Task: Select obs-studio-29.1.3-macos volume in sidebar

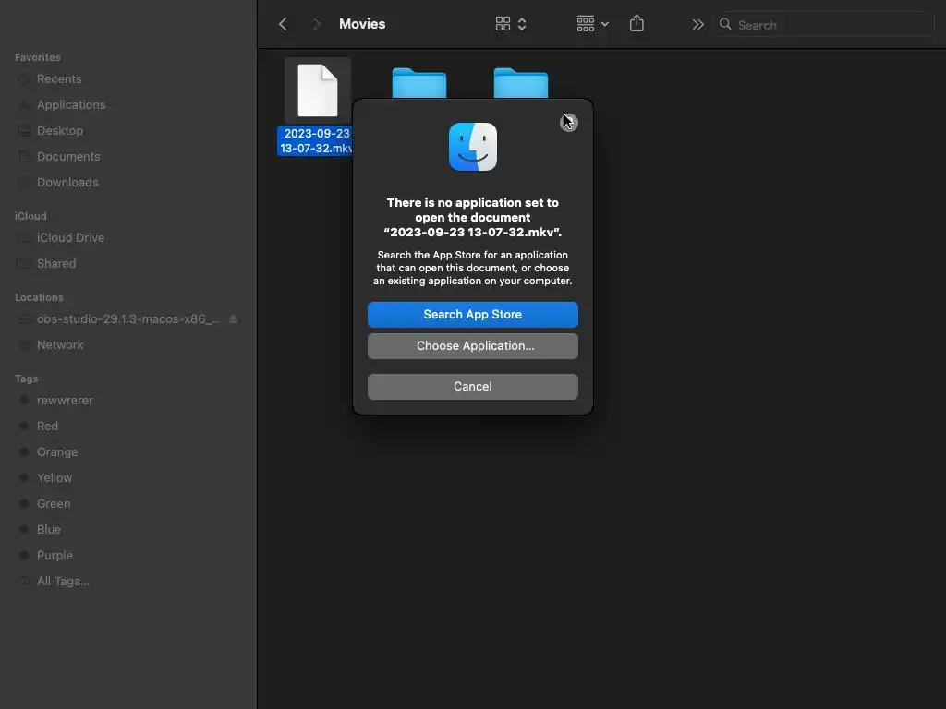Action: point(127,319)
